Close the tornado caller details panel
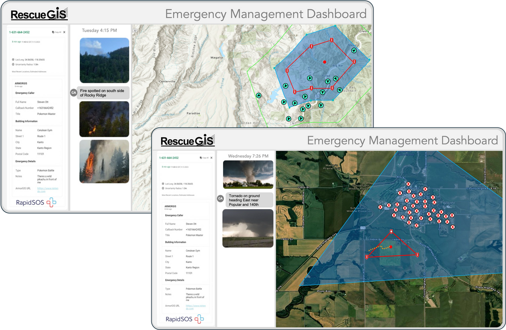 211,158
